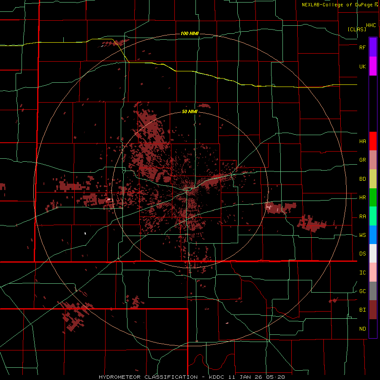Click the UK legend label
Viewport: 380px width, 380px height.
click(362, 67)
